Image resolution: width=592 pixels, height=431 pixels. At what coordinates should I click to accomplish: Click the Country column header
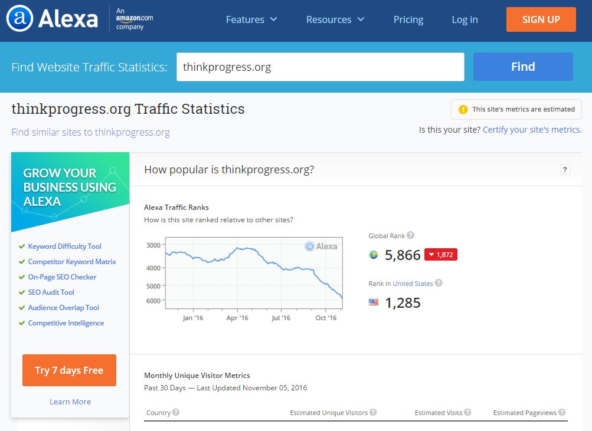(x=159, y=413)
